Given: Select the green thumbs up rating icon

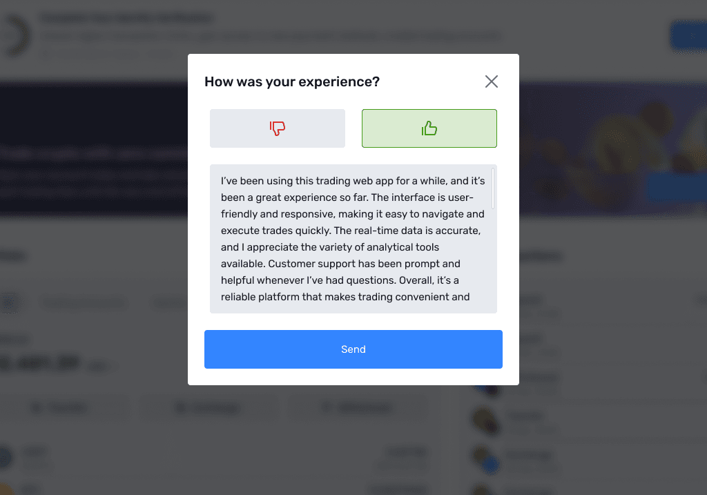Looking at the screenshot, I should tap(429, 128).
